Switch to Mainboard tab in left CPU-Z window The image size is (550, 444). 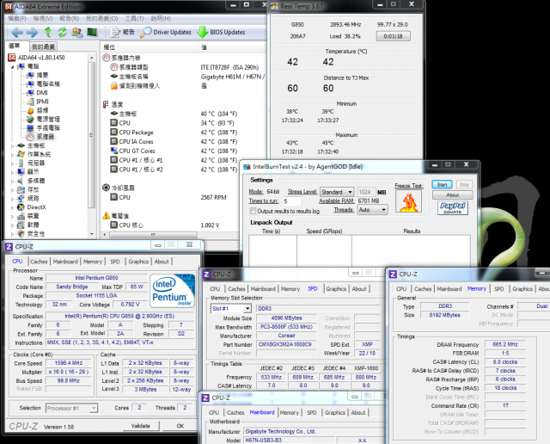[65, 262]
